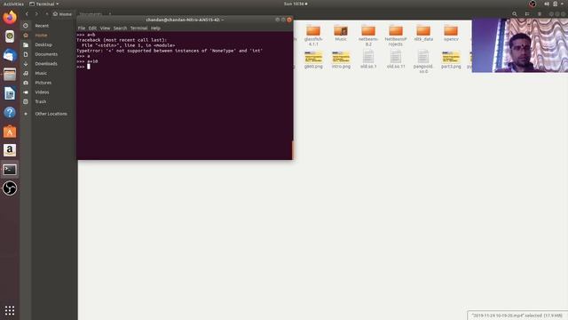Click battery icon in top bar
This screenshot has height=320, width=568.
click(555, 4)
